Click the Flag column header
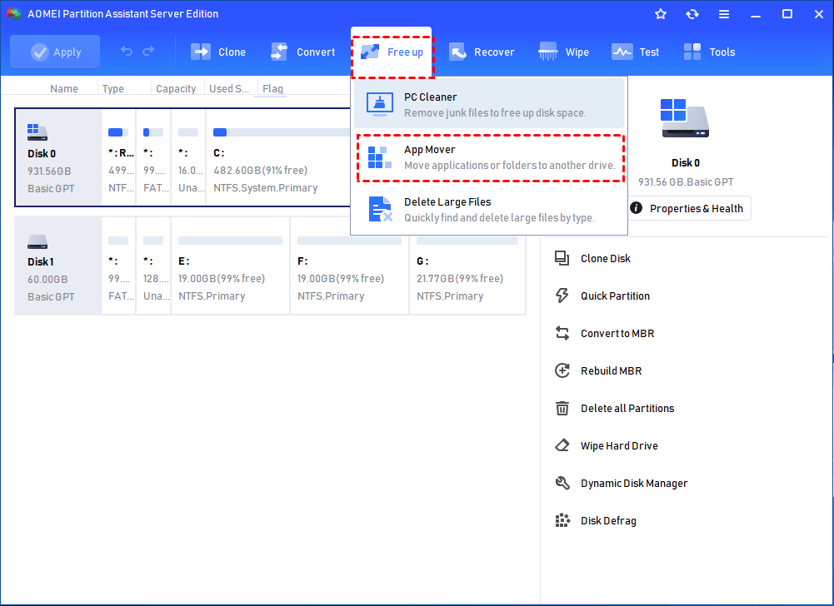 pos(272,89)
